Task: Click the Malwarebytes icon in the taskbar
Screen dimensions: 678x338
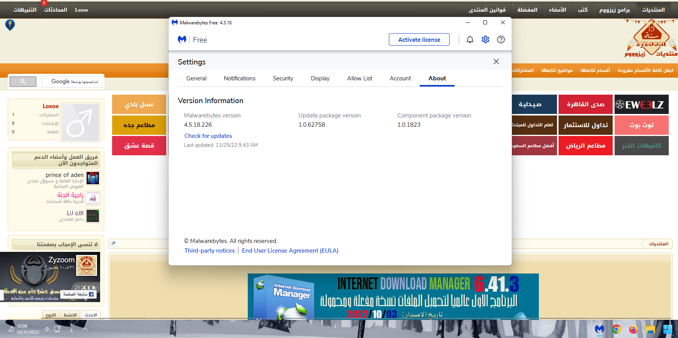Action: (600, 329)
